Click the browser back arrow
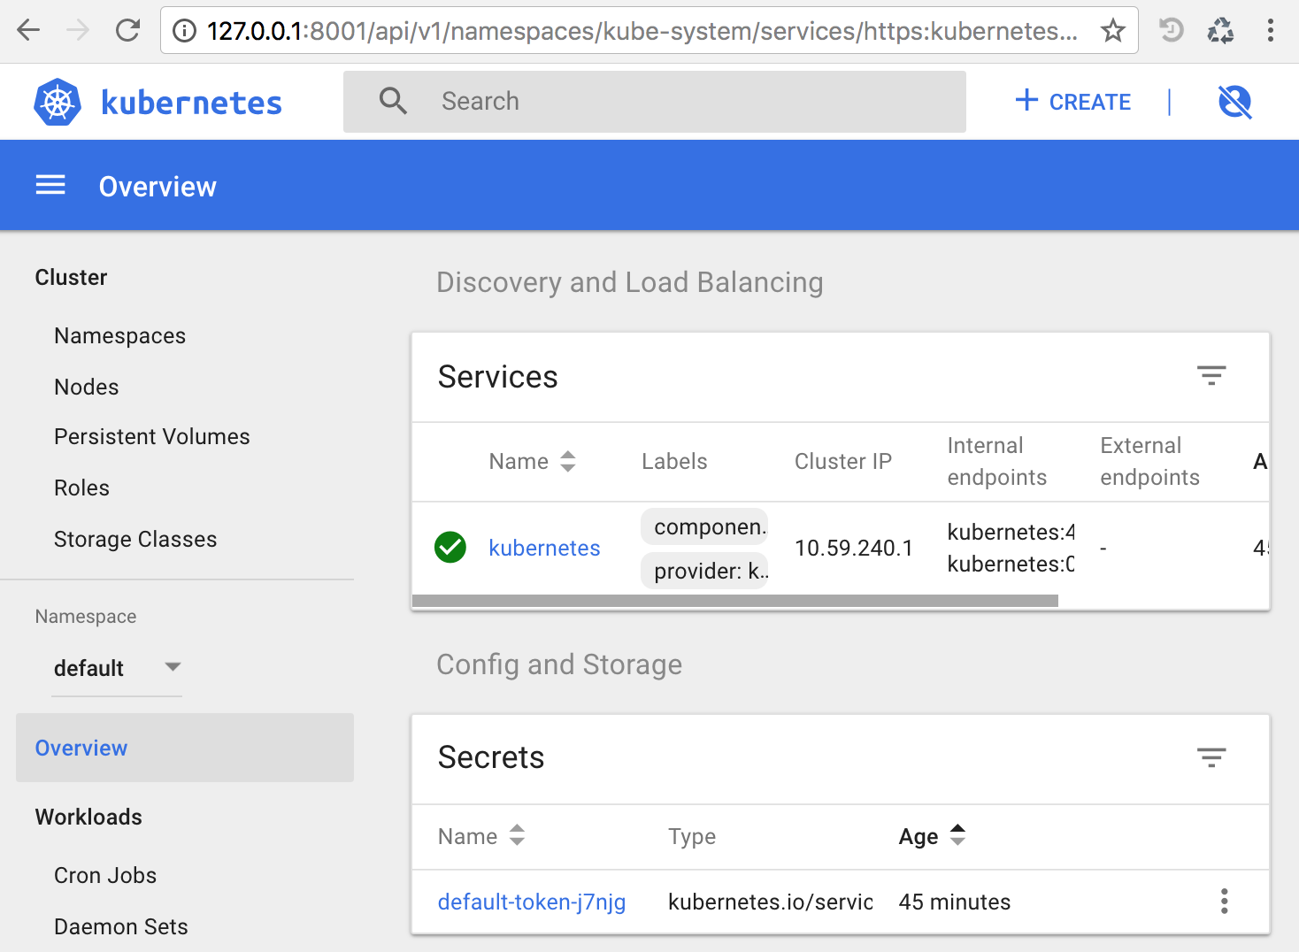1299x952 pixels. tap(28, 31)
